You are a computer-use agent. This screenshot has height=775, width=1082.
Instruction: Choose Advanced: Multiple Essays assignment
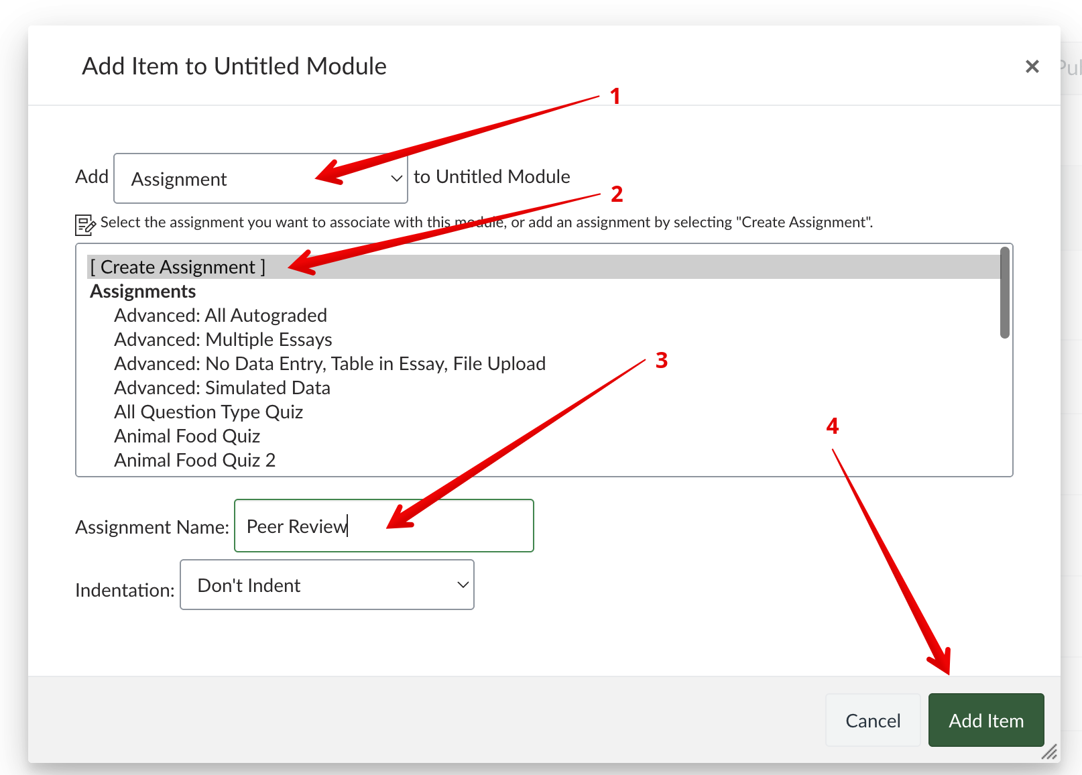coord(223,339)
